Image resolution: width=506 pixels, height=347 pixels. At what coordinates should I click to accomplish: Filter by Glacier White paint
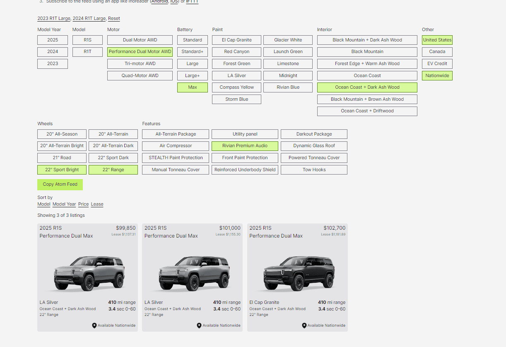pos(288,40)
